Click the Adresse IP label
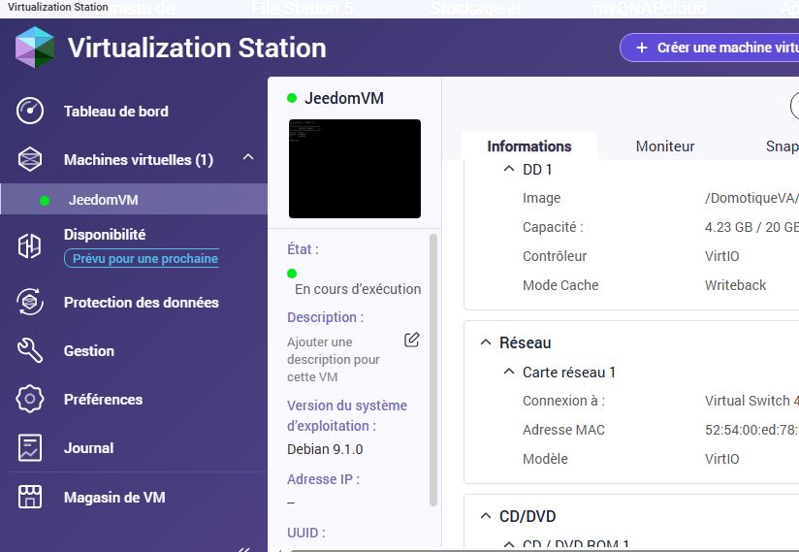This screenshot has height=552, width=799. (x=323, y=479)
